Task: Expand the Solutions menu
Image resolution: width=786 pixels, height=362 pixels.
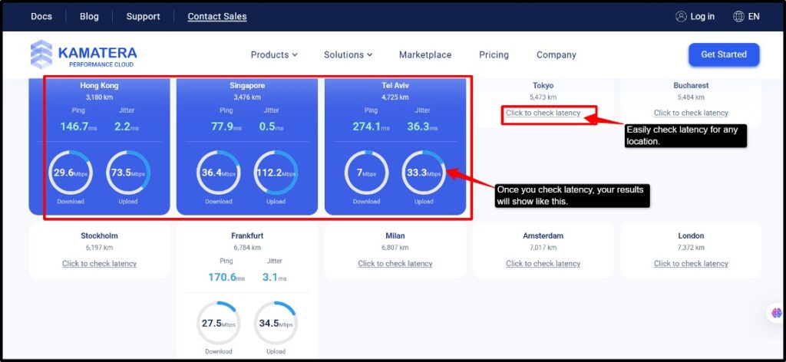Action: coord(348,54)
